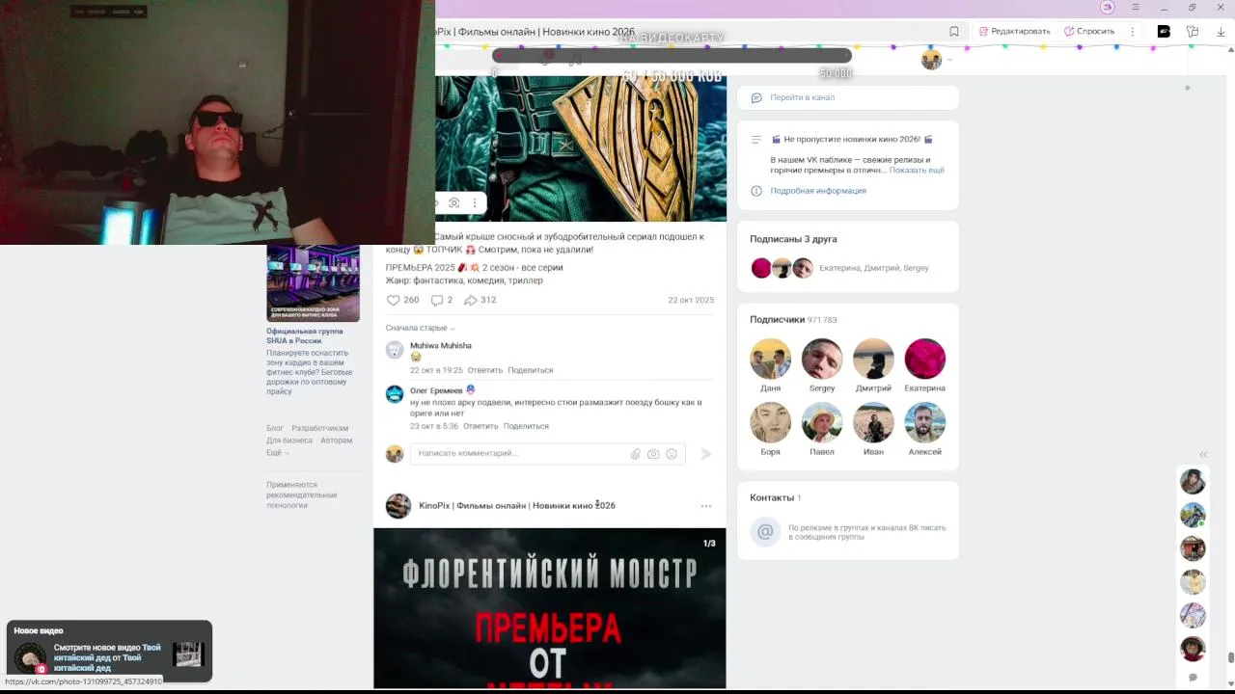Image resolution: width=1235 pixels, height=694 pixels.
Task: Open Muhiwa Muhisha commenter avatar
Action: click(x=395, y=350)
